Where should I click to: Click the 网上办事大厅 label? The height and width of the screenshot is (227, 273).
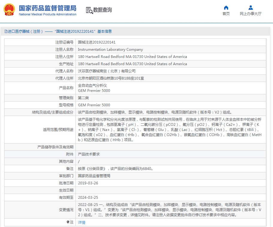pyautogui.click(x=251, y=14)
